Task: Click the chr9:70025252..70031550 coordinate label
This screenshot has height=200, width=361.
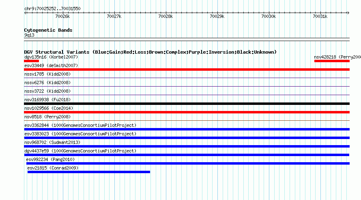Action: 52,9
